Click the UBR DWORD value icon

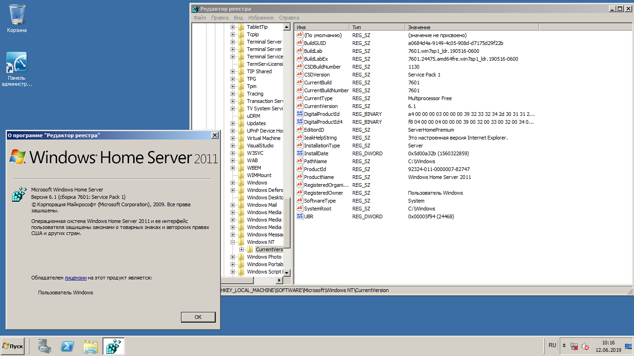tap(299, 216)
